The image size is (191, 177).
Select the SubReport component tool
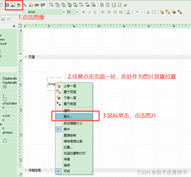tap(108, 5)
